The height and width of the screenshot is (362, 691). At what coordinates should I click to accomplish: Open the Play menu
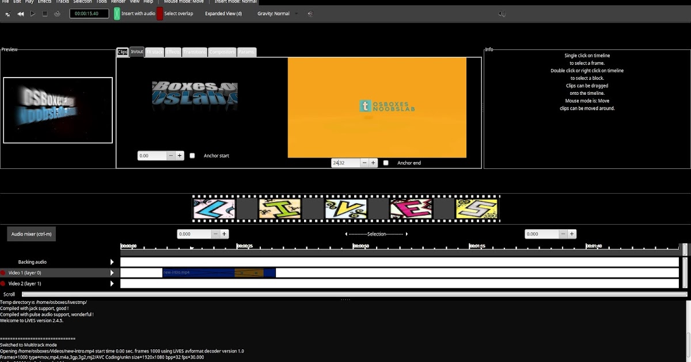(29, 2)
